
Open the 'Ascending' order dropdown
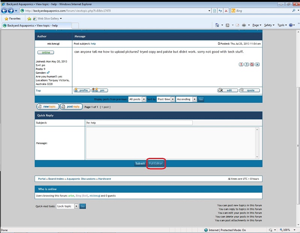click(186, 99)
